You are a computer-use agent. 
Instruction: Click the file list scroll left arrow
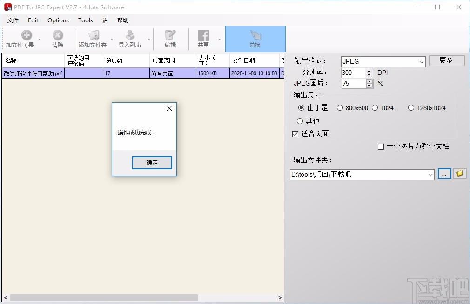click(x=6, y=297)
